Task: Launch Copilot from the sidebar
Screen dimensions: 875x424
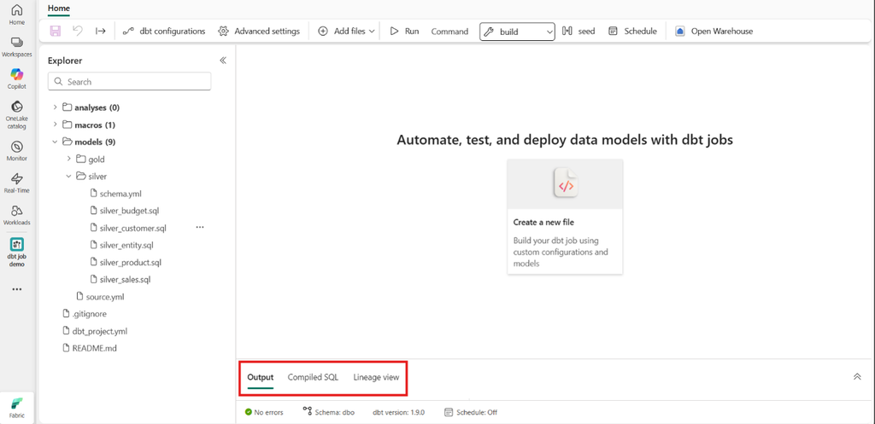Action: coord(17,78)
